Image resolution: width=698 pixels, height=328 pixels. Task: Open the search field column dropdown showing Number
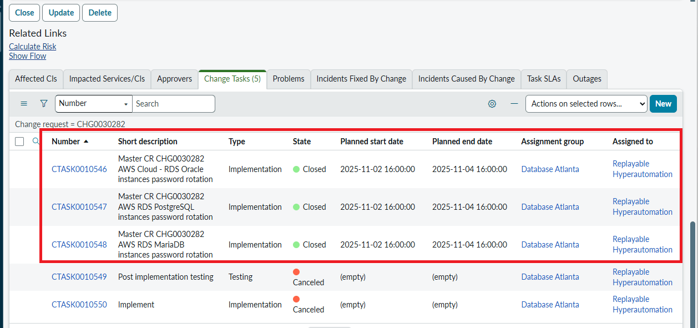(x=93, y=103)
